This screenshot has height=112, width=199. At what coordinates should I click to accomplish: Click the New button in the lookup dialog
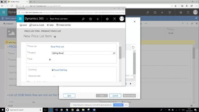click(x=69, y=96)
